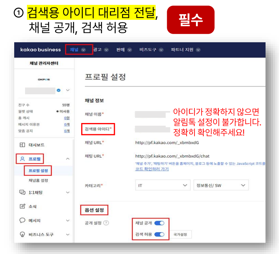
Task: Open the 광고 top menu
Action: [x=101, y=50]
